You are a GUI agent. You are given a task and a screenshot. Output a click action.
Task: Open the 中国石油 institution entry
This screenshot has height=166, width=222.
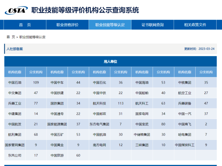tap(15, 82)
